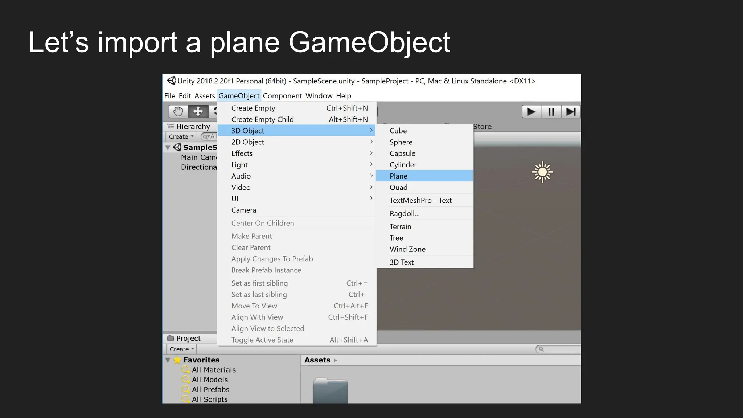
Task: Open the Project Create dropdown
Action: pyautogui.click(x=182, y=349)
